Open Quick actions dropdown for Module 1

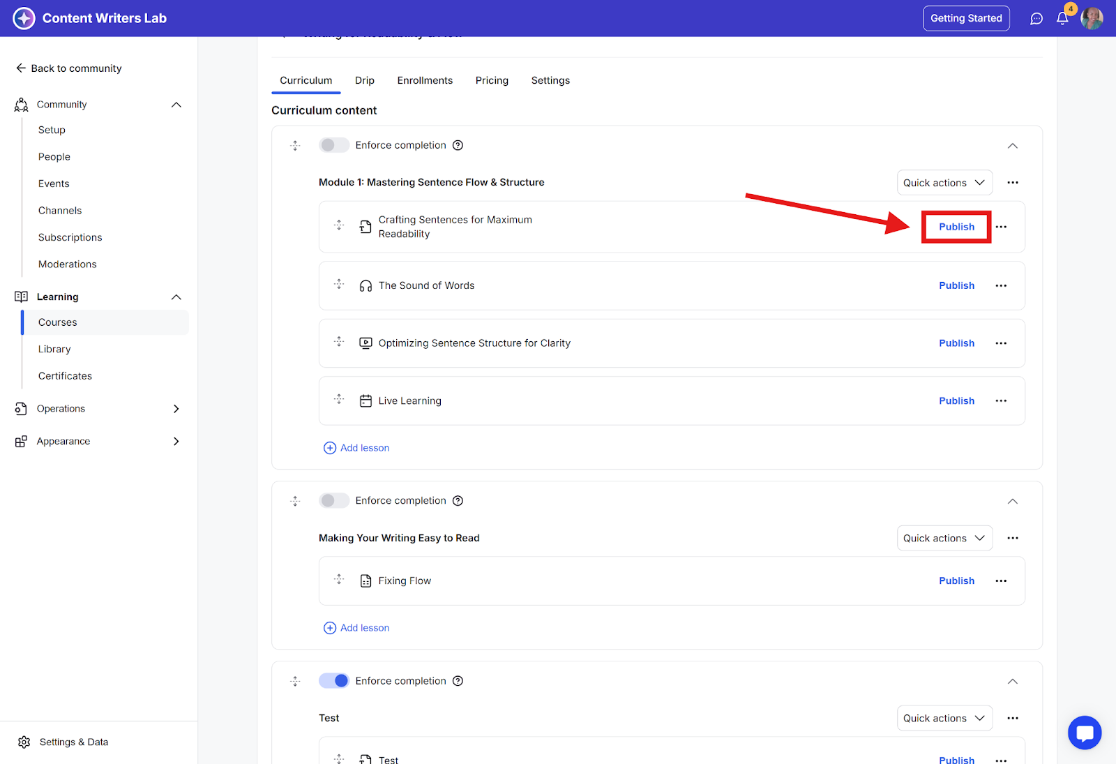944,183
